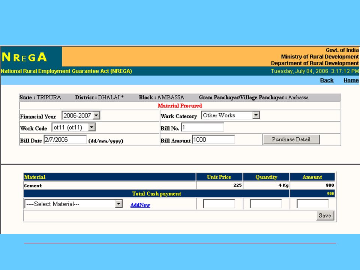Click the Bill Amount input field
The width and height of the screenshot is (360, 270).
[213, 139]
